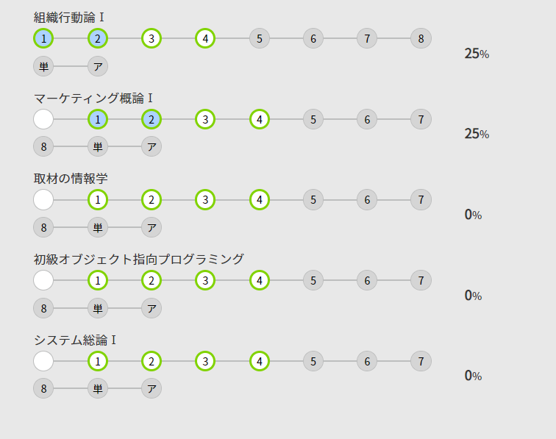
Task: Open chapter 4 of システム総論 I
Action: [259, 361]
